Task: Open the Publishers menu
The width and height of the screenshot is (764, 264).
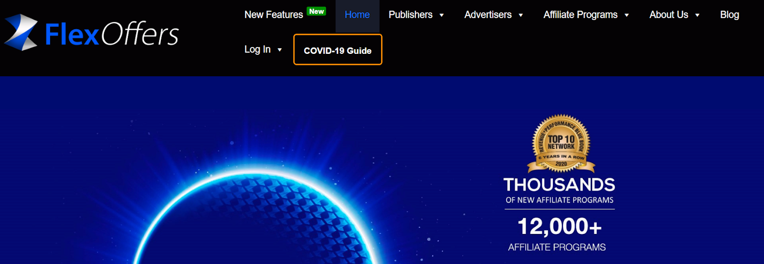Action: tap(411, 15)
